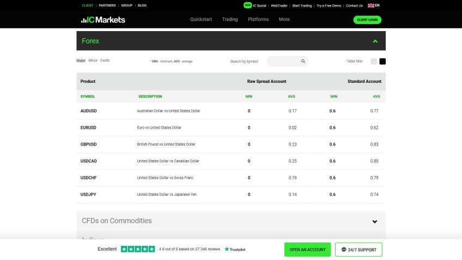Image resolution: width=462 pixels, height=260 pixels.
Task: Select the black table skin swatch
Action: 382,61
